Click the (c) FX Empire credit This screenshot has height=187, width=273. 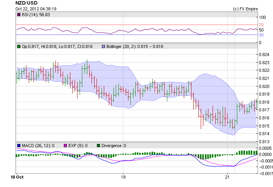point(245,9)
